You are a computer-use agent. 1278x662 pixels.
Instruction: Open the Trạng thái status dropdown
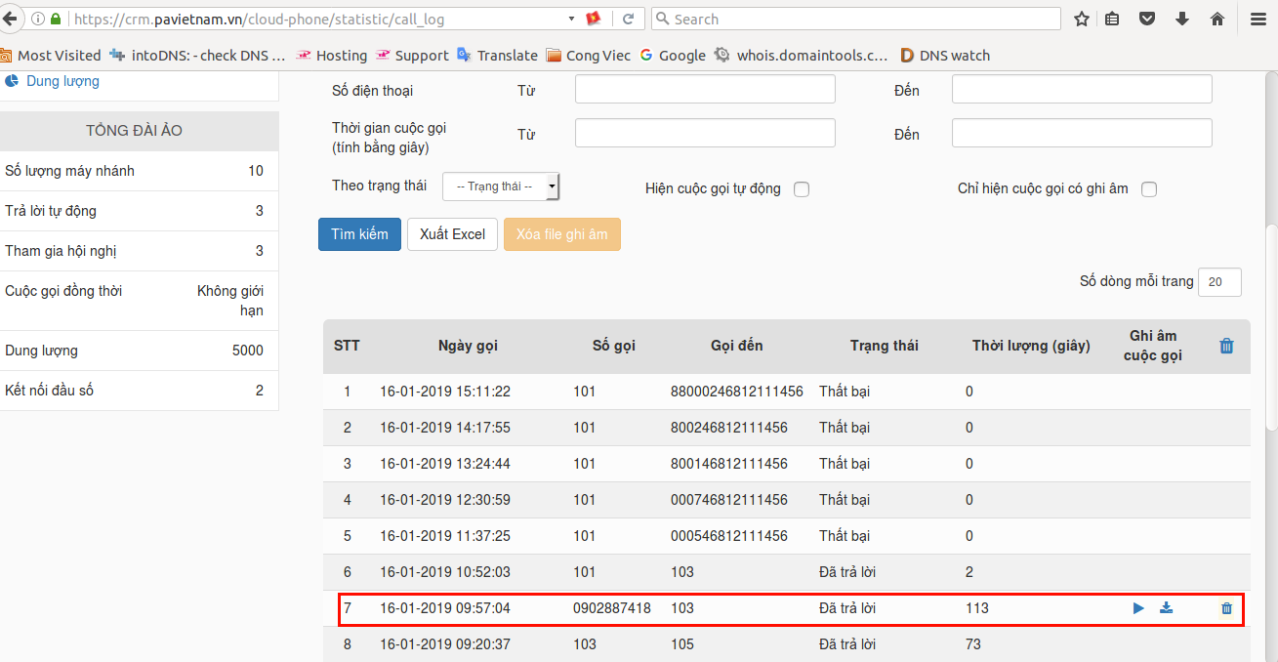click(501, 186)
